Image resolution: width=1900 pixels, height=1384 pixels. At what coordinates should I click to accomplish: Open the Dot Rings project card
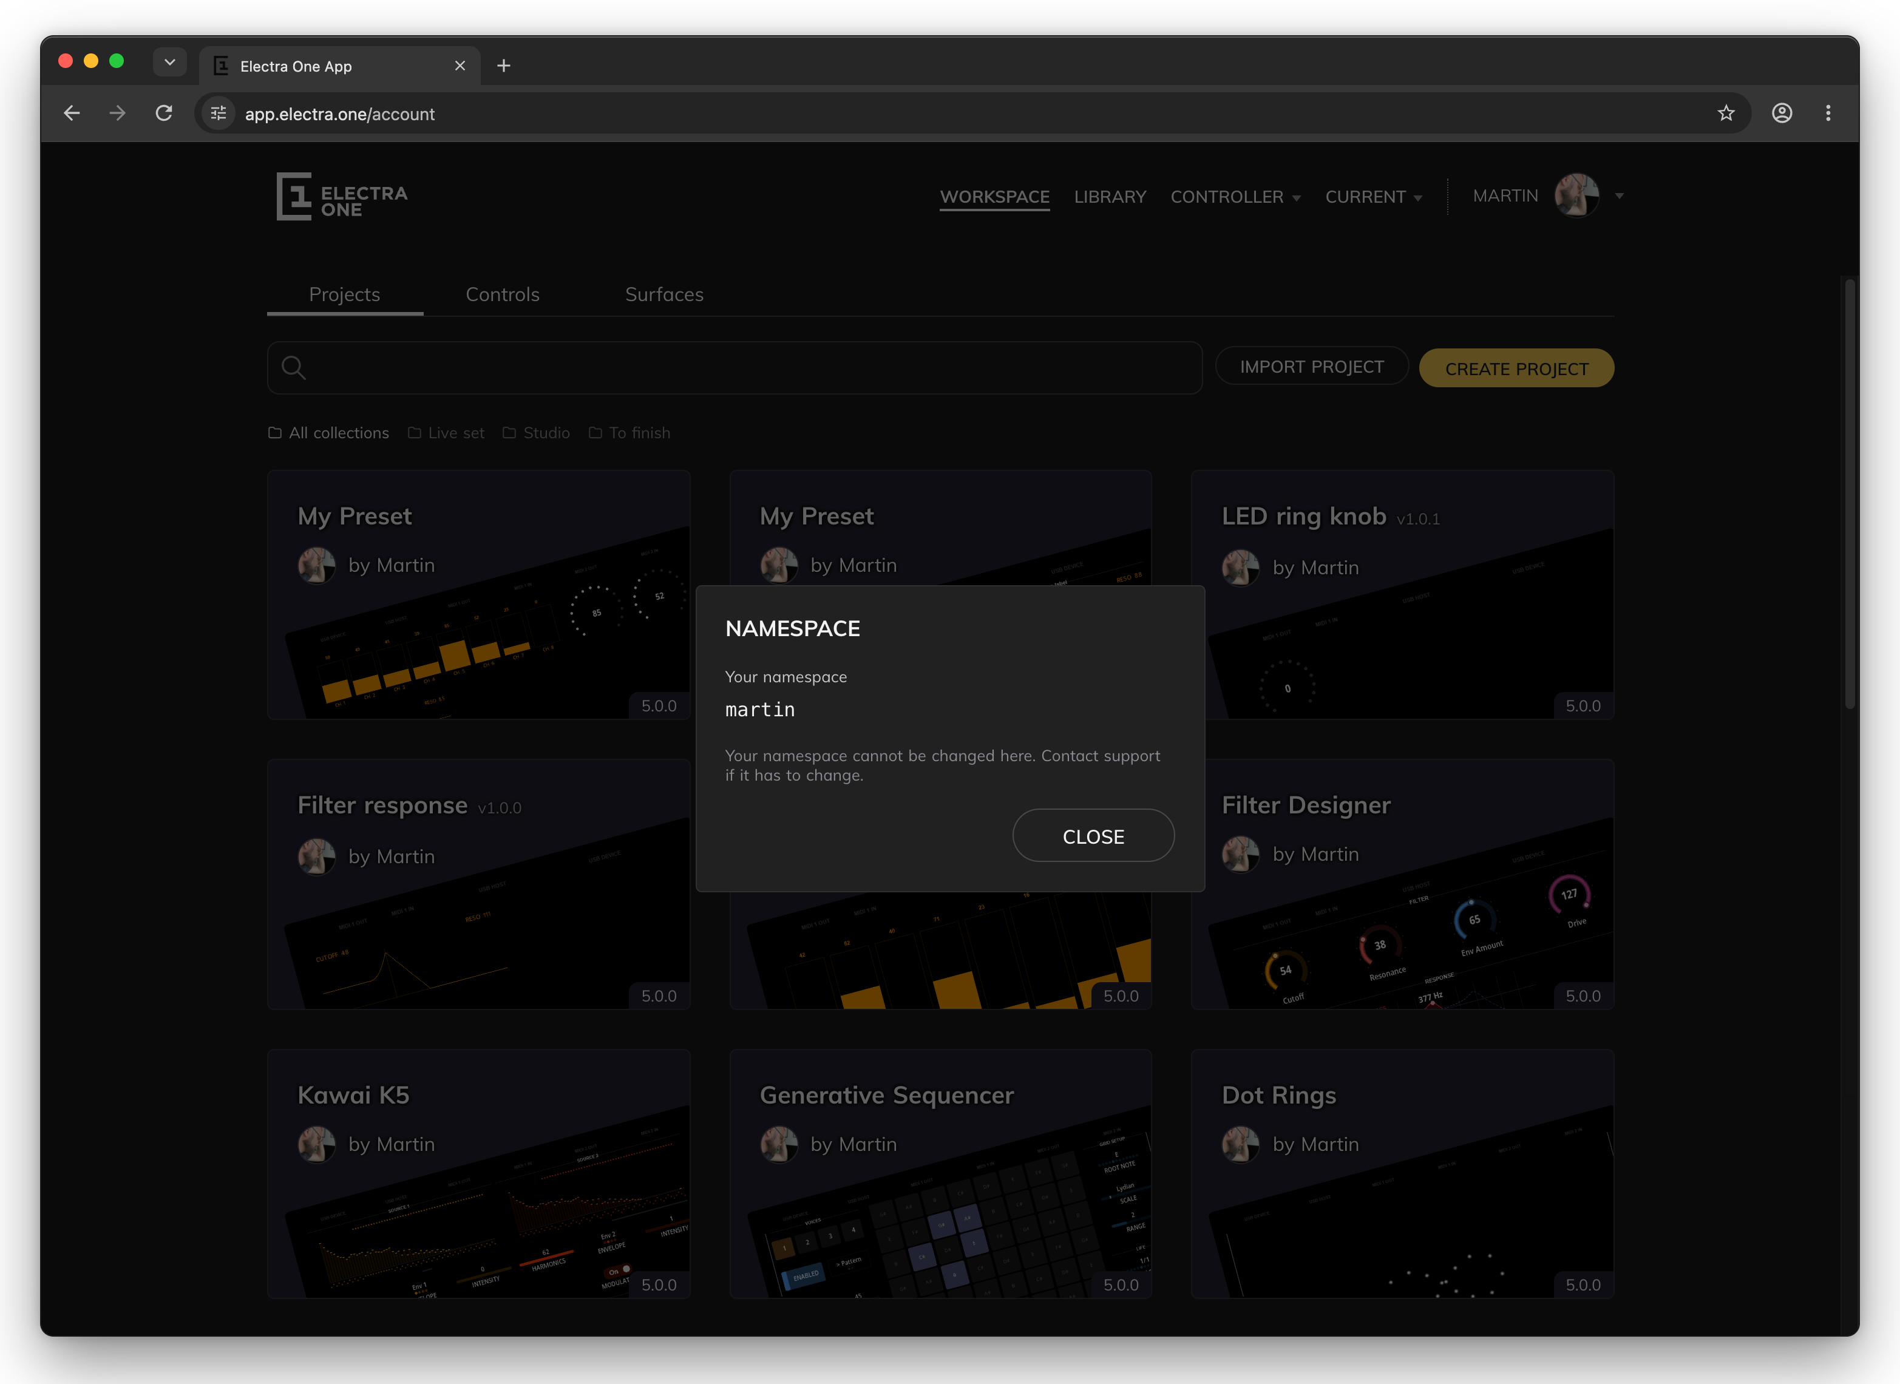tap(1402, 1173)
